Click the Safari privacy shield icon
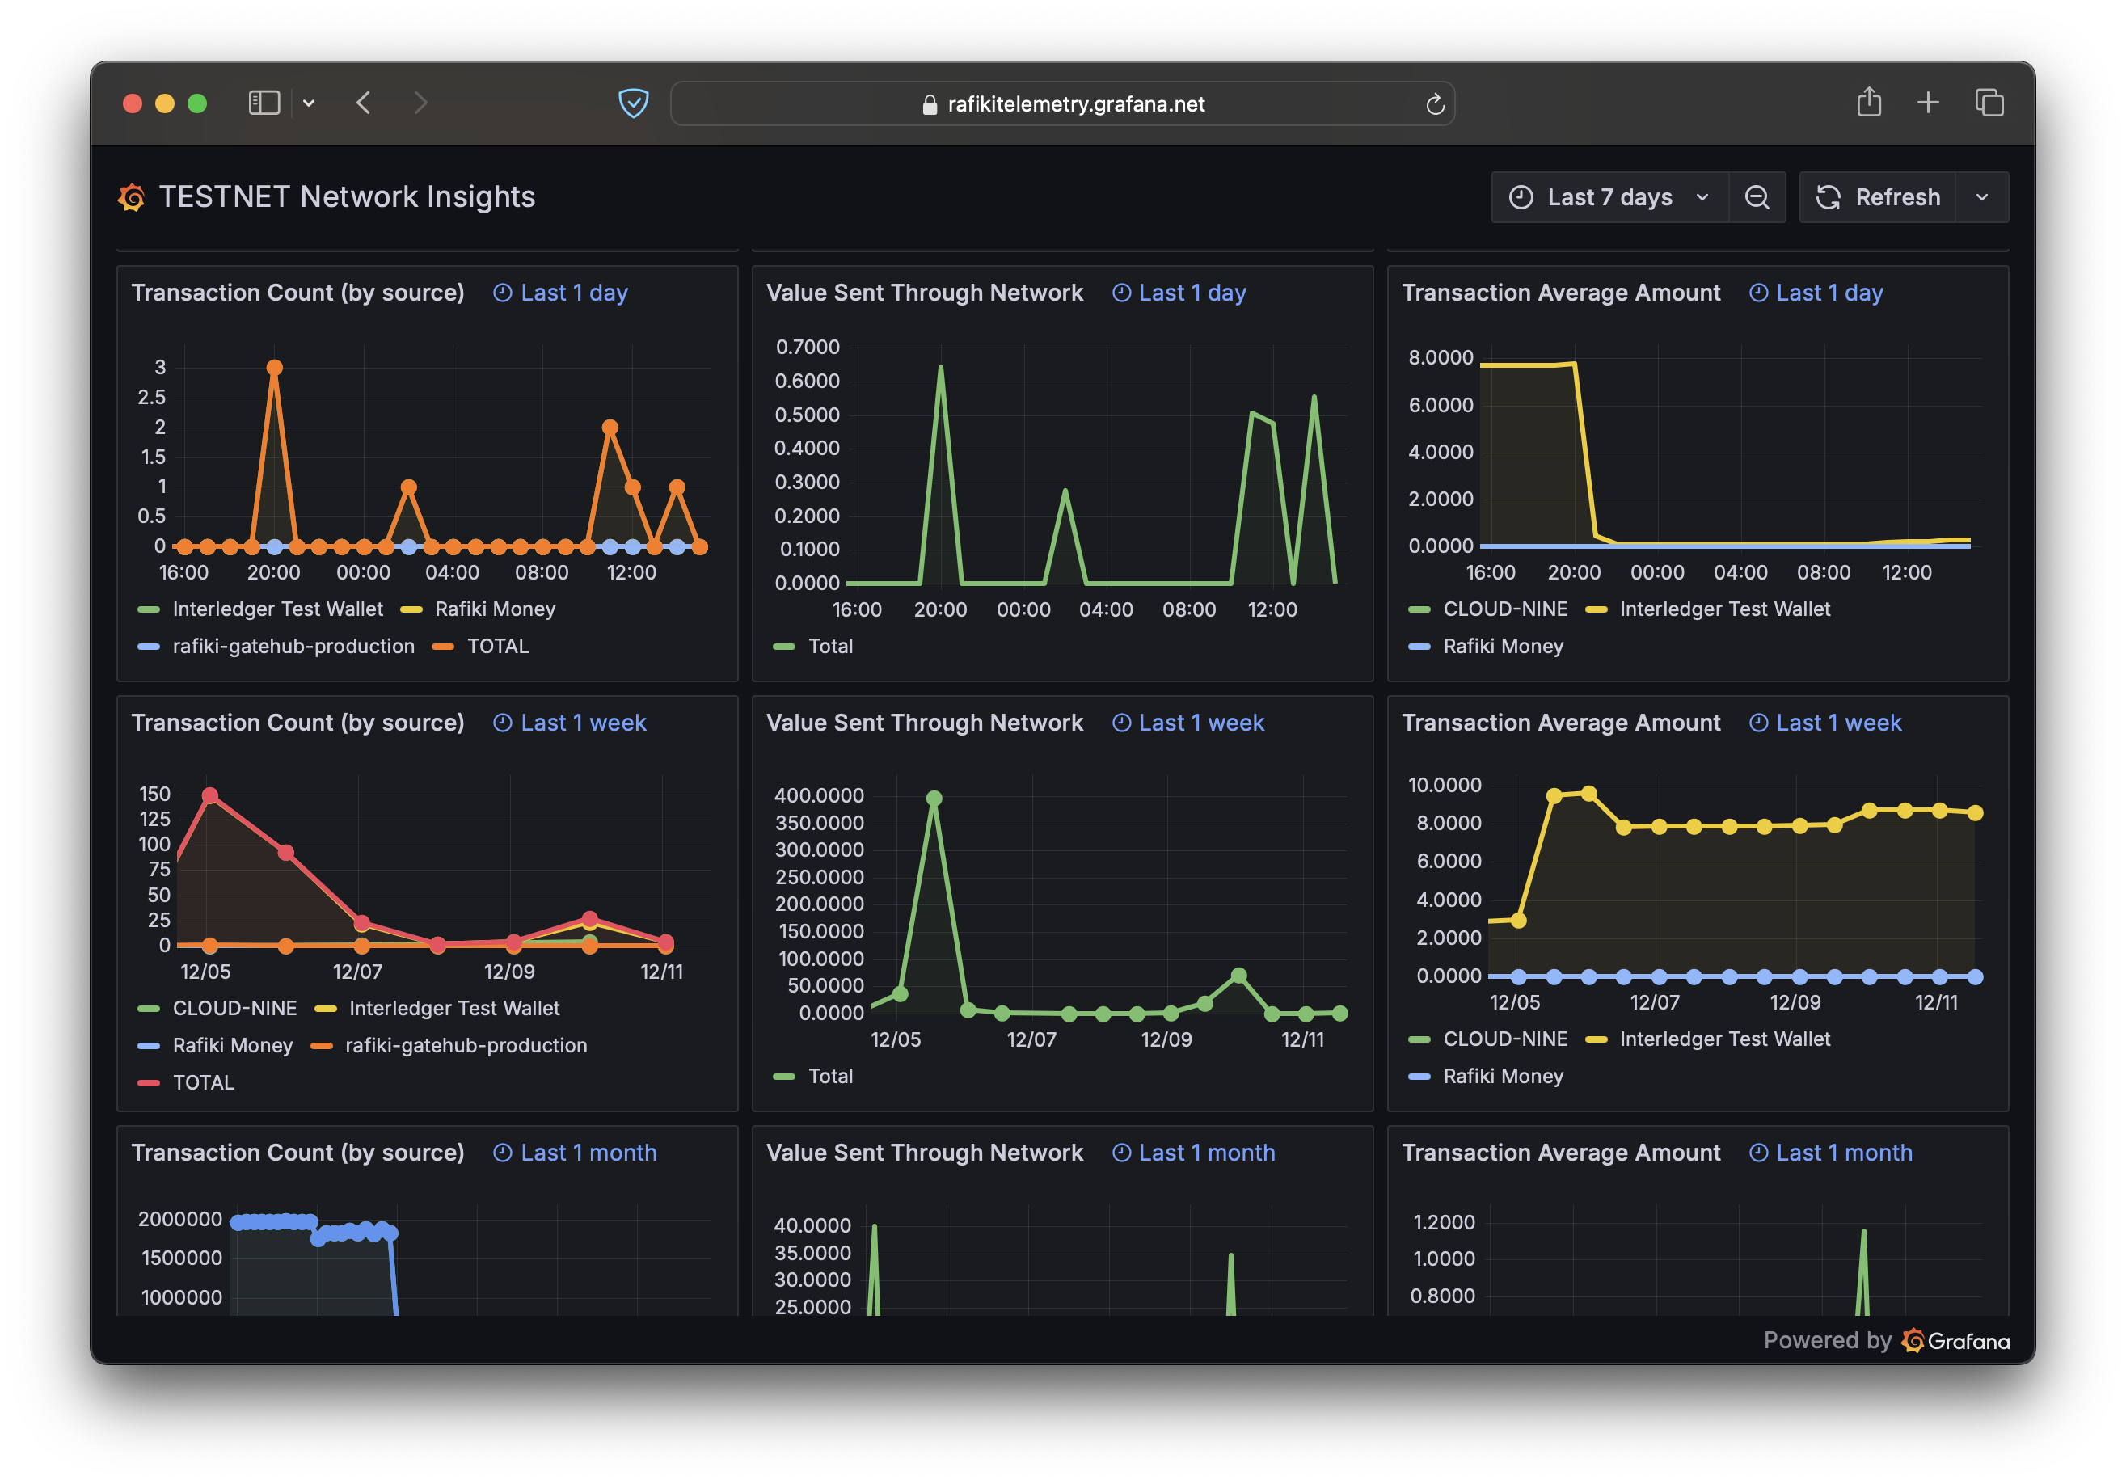The height and width of the screenshot is (1484, 2126). [x=634, y=103]
